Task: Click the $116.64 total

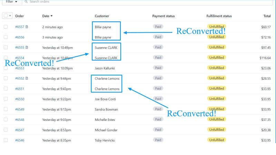Action: tap(265, 58)
